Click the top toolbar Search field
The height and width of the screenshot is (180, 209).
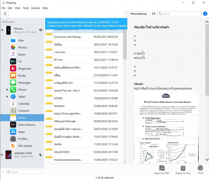click(x=180, y=14)
